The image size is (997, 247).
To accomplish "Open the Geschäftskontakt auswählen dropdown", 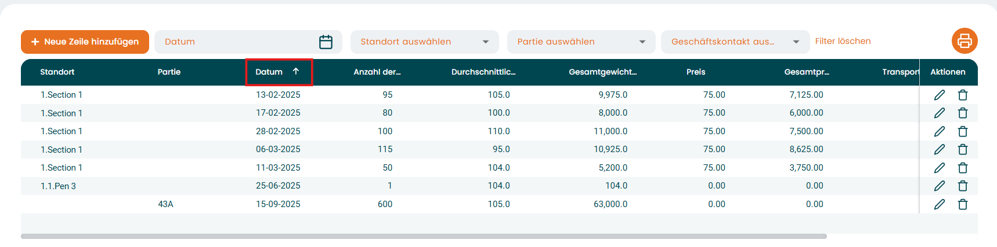I will (x=735, y=42).
